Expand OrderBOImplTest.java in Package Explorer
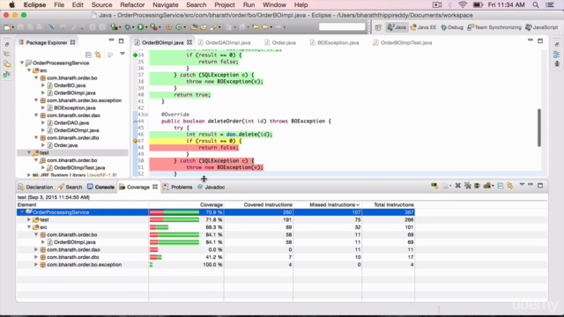Viewport: 564px width, 317px height. click(x=43, y=168)
